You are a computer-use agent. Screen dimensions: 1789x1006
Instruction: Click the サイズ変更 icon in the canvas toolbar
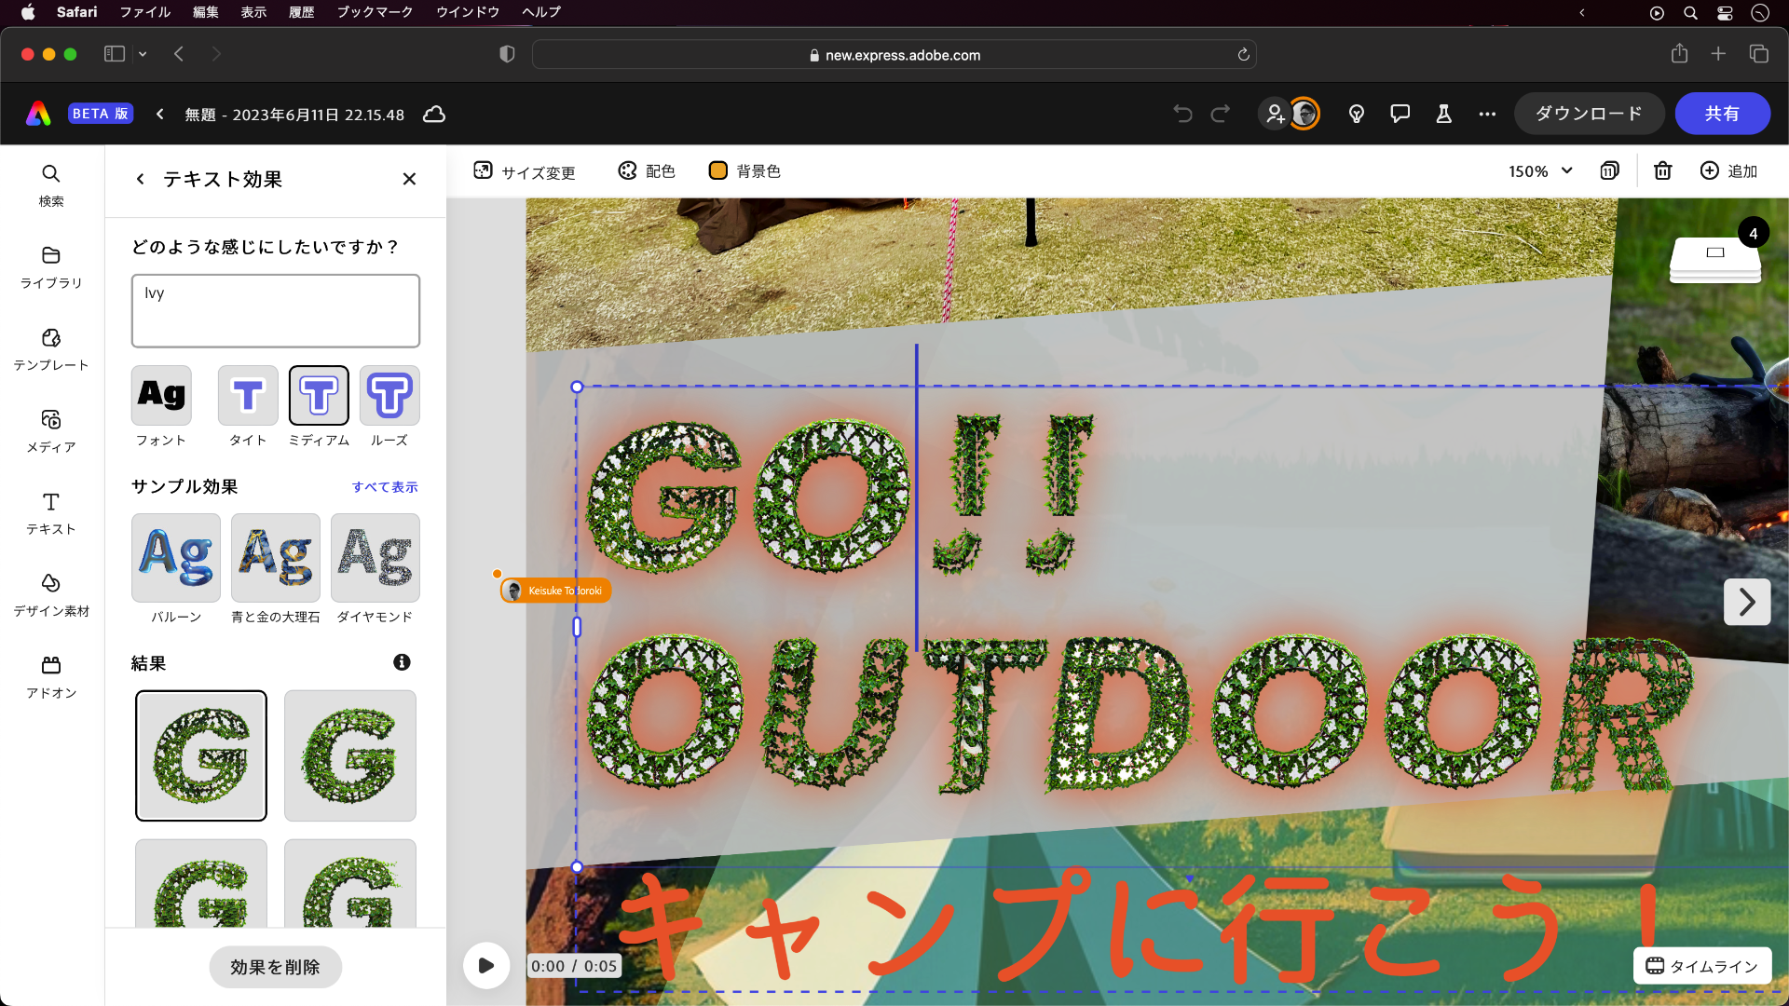485,170
